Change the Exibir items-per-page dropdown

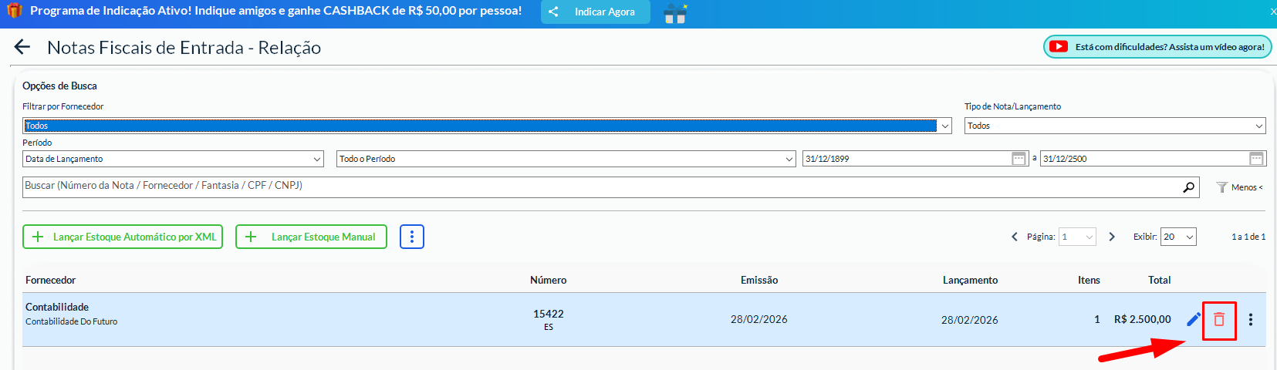tap(1177, 237)
